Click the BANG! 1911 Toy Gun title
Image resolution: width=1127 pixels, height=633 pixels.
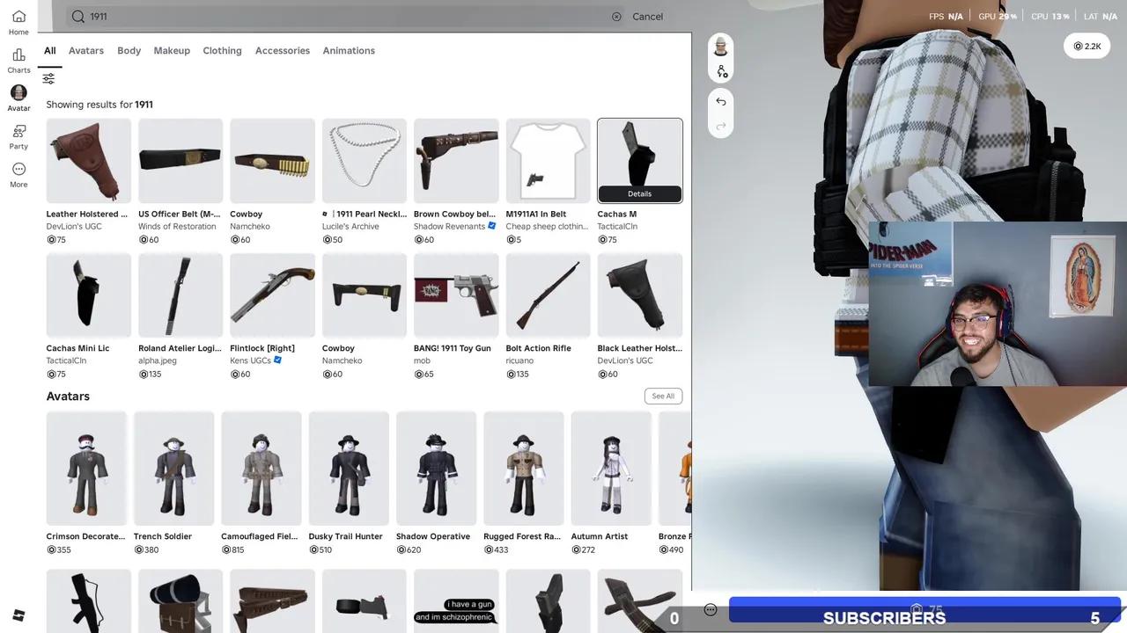[453, 348]
